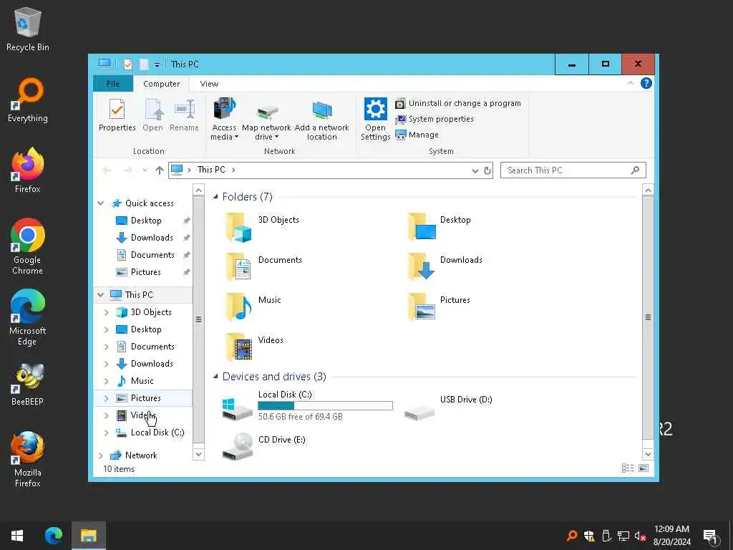The height and width of the screenshot is (550, 733).
Task: Expand Local Disk (C:) tree node
Action: (106, 433)
